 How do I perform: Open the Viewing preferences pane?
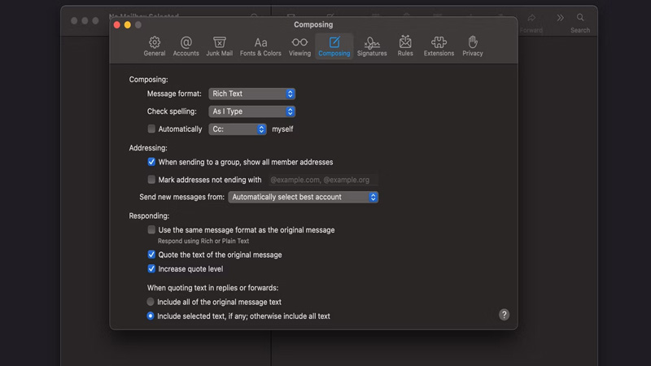click(x=299, y=46)
